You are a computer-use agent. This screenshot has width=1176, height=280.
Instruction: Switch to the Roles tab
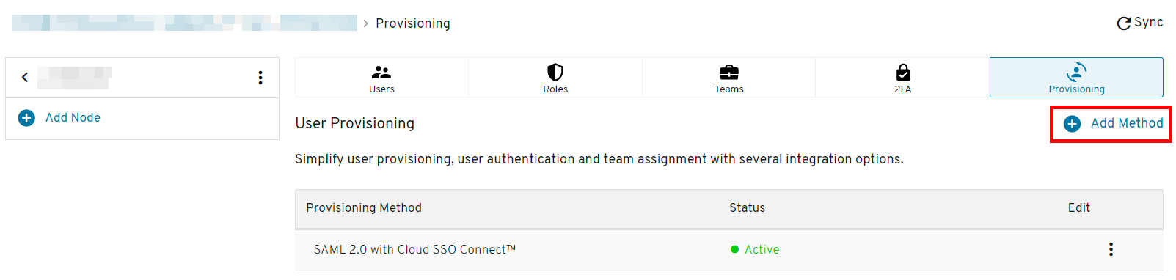pos(555,78)
